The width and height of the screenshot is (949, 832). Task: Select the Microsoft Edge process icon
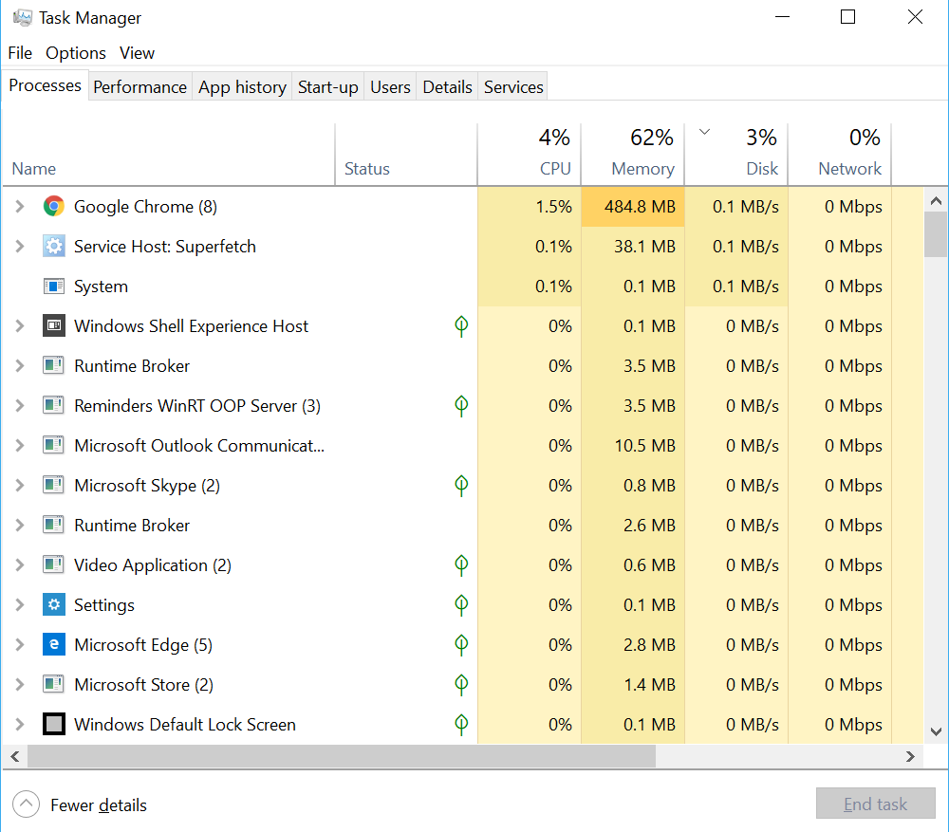tap(53, 644)
